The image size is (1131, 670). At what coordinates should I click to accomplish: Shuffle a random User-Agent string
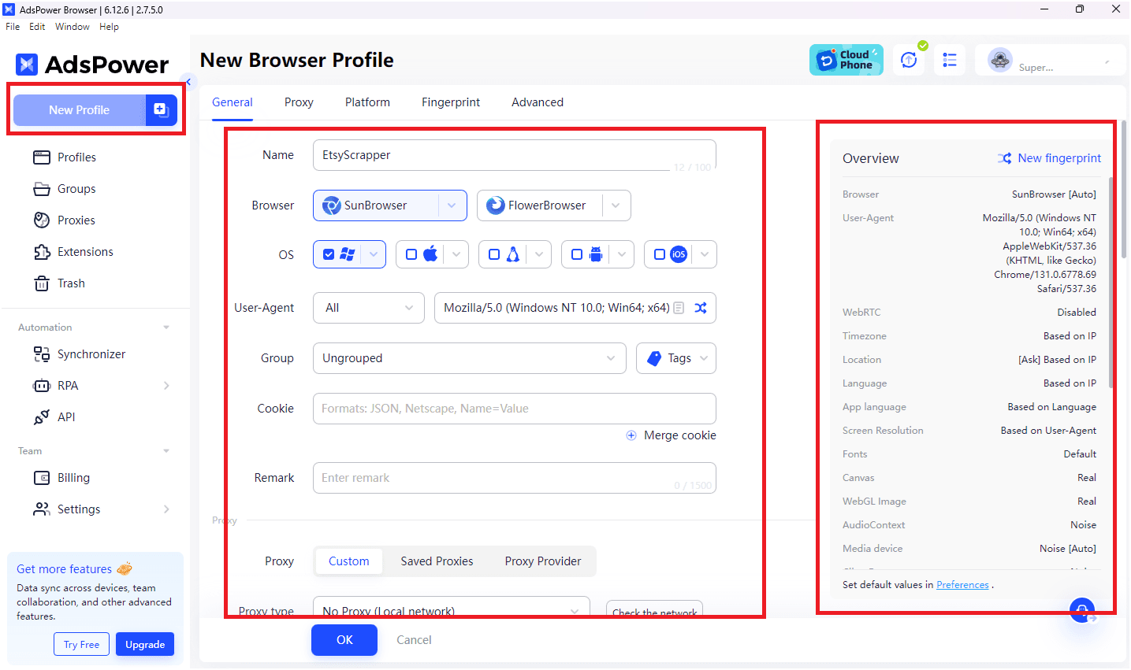click(701, 308)
